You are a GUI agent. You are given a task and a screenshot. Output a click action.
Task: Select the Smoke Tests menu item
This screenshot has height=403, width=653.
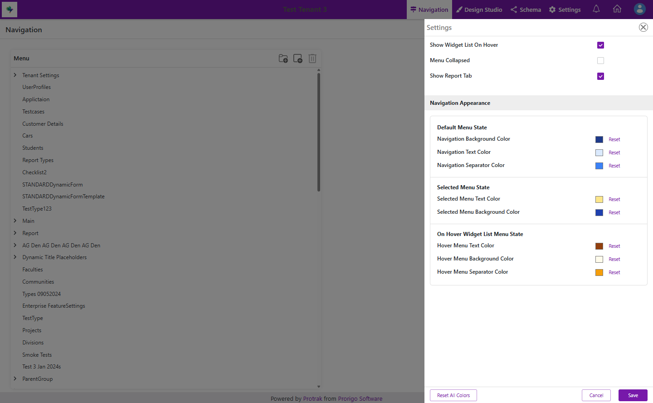(x=37, y=355)
